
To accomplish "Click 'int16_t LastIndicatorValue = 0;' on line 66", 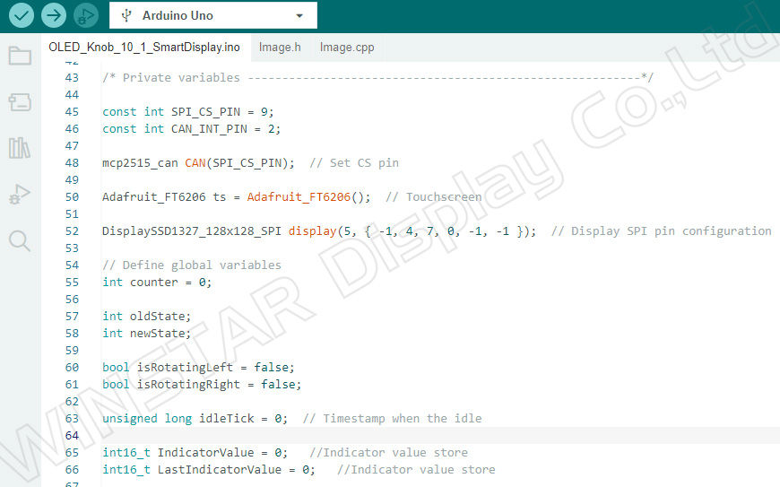I will (x=209, y=470).
